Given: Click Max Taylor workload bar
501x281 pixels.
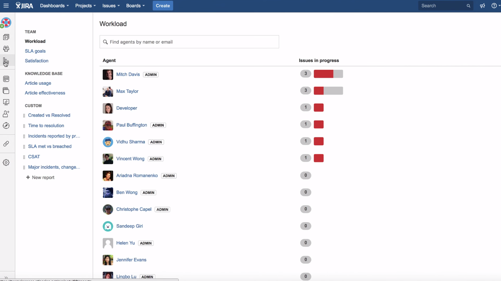Looking at the screenshot, I should 328,91.
